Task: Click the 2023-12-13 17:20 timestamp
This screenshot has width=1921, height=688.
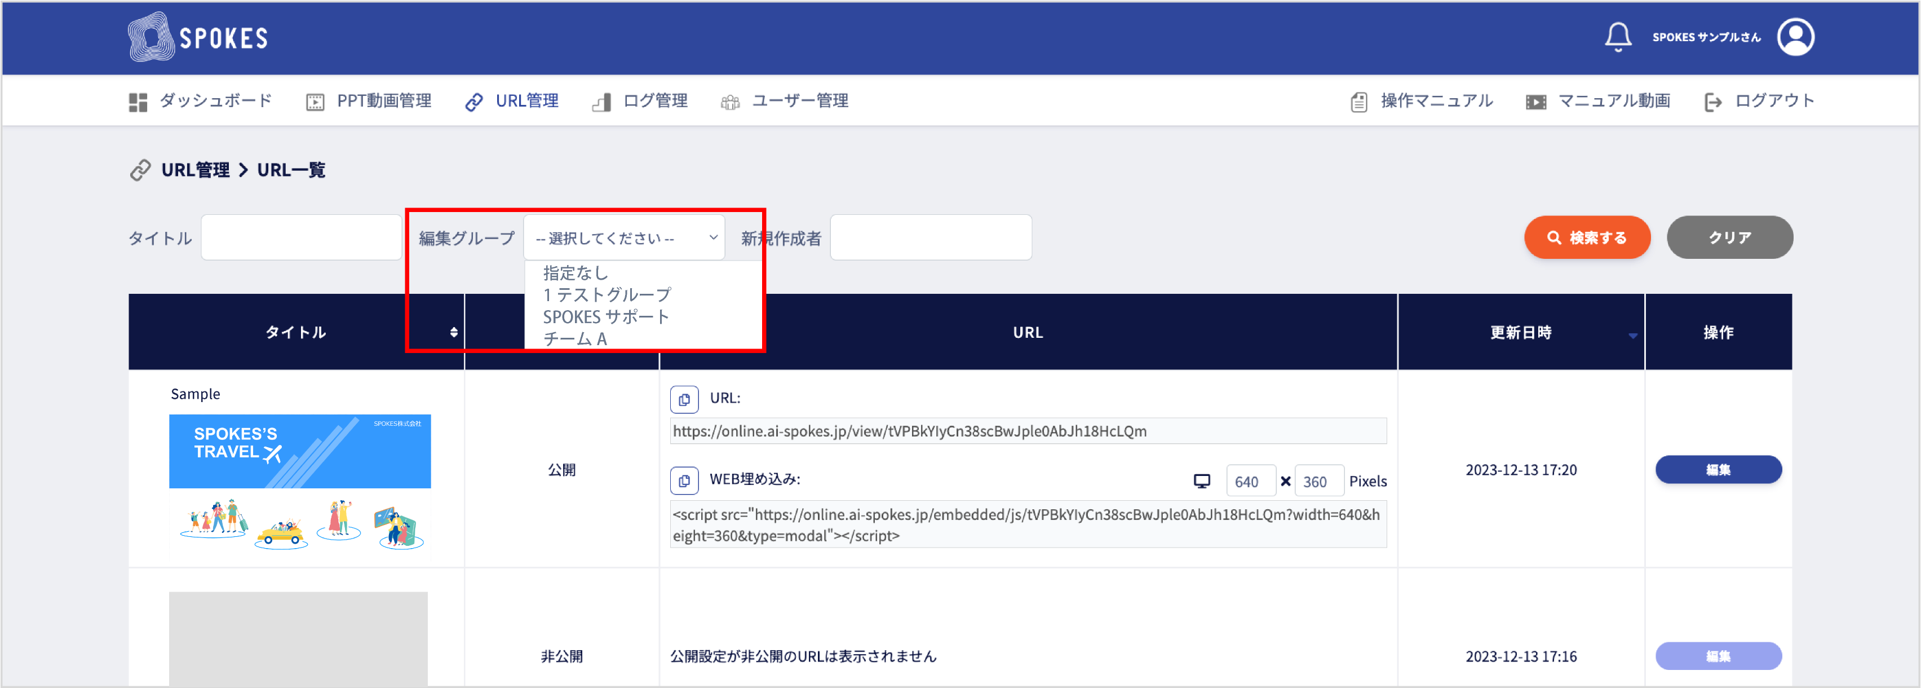Action: [x=1521, y=470]
